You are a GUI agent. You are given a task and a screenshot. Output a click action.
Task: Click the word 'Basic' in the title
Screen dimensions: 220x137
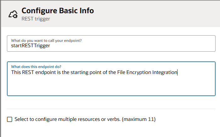tap(68, 11)
